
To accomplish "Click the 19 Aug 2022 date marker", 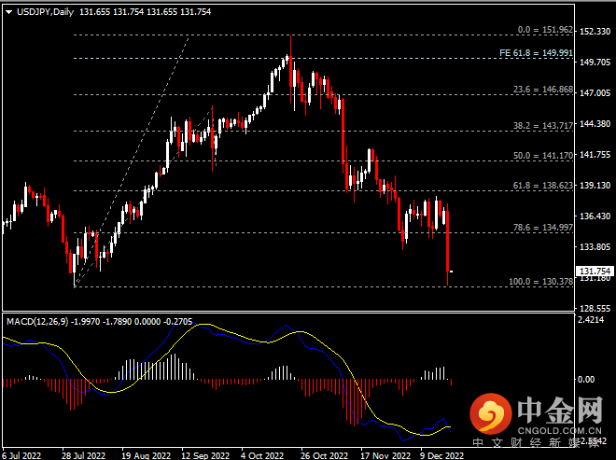I will click(x=146, y=455).
